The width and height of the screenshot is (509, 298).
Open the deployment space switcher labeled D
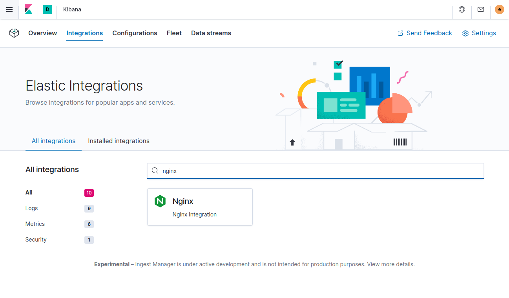(47, 9)
